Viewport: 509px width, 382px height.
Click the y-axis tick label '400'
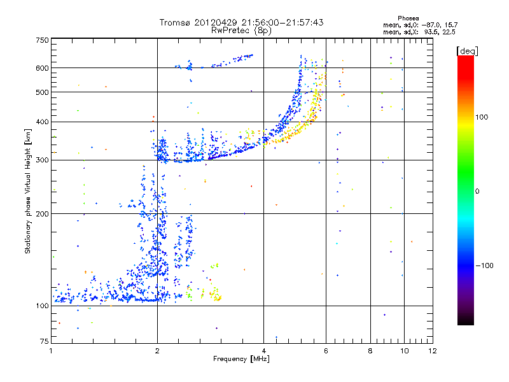(43, 122)
